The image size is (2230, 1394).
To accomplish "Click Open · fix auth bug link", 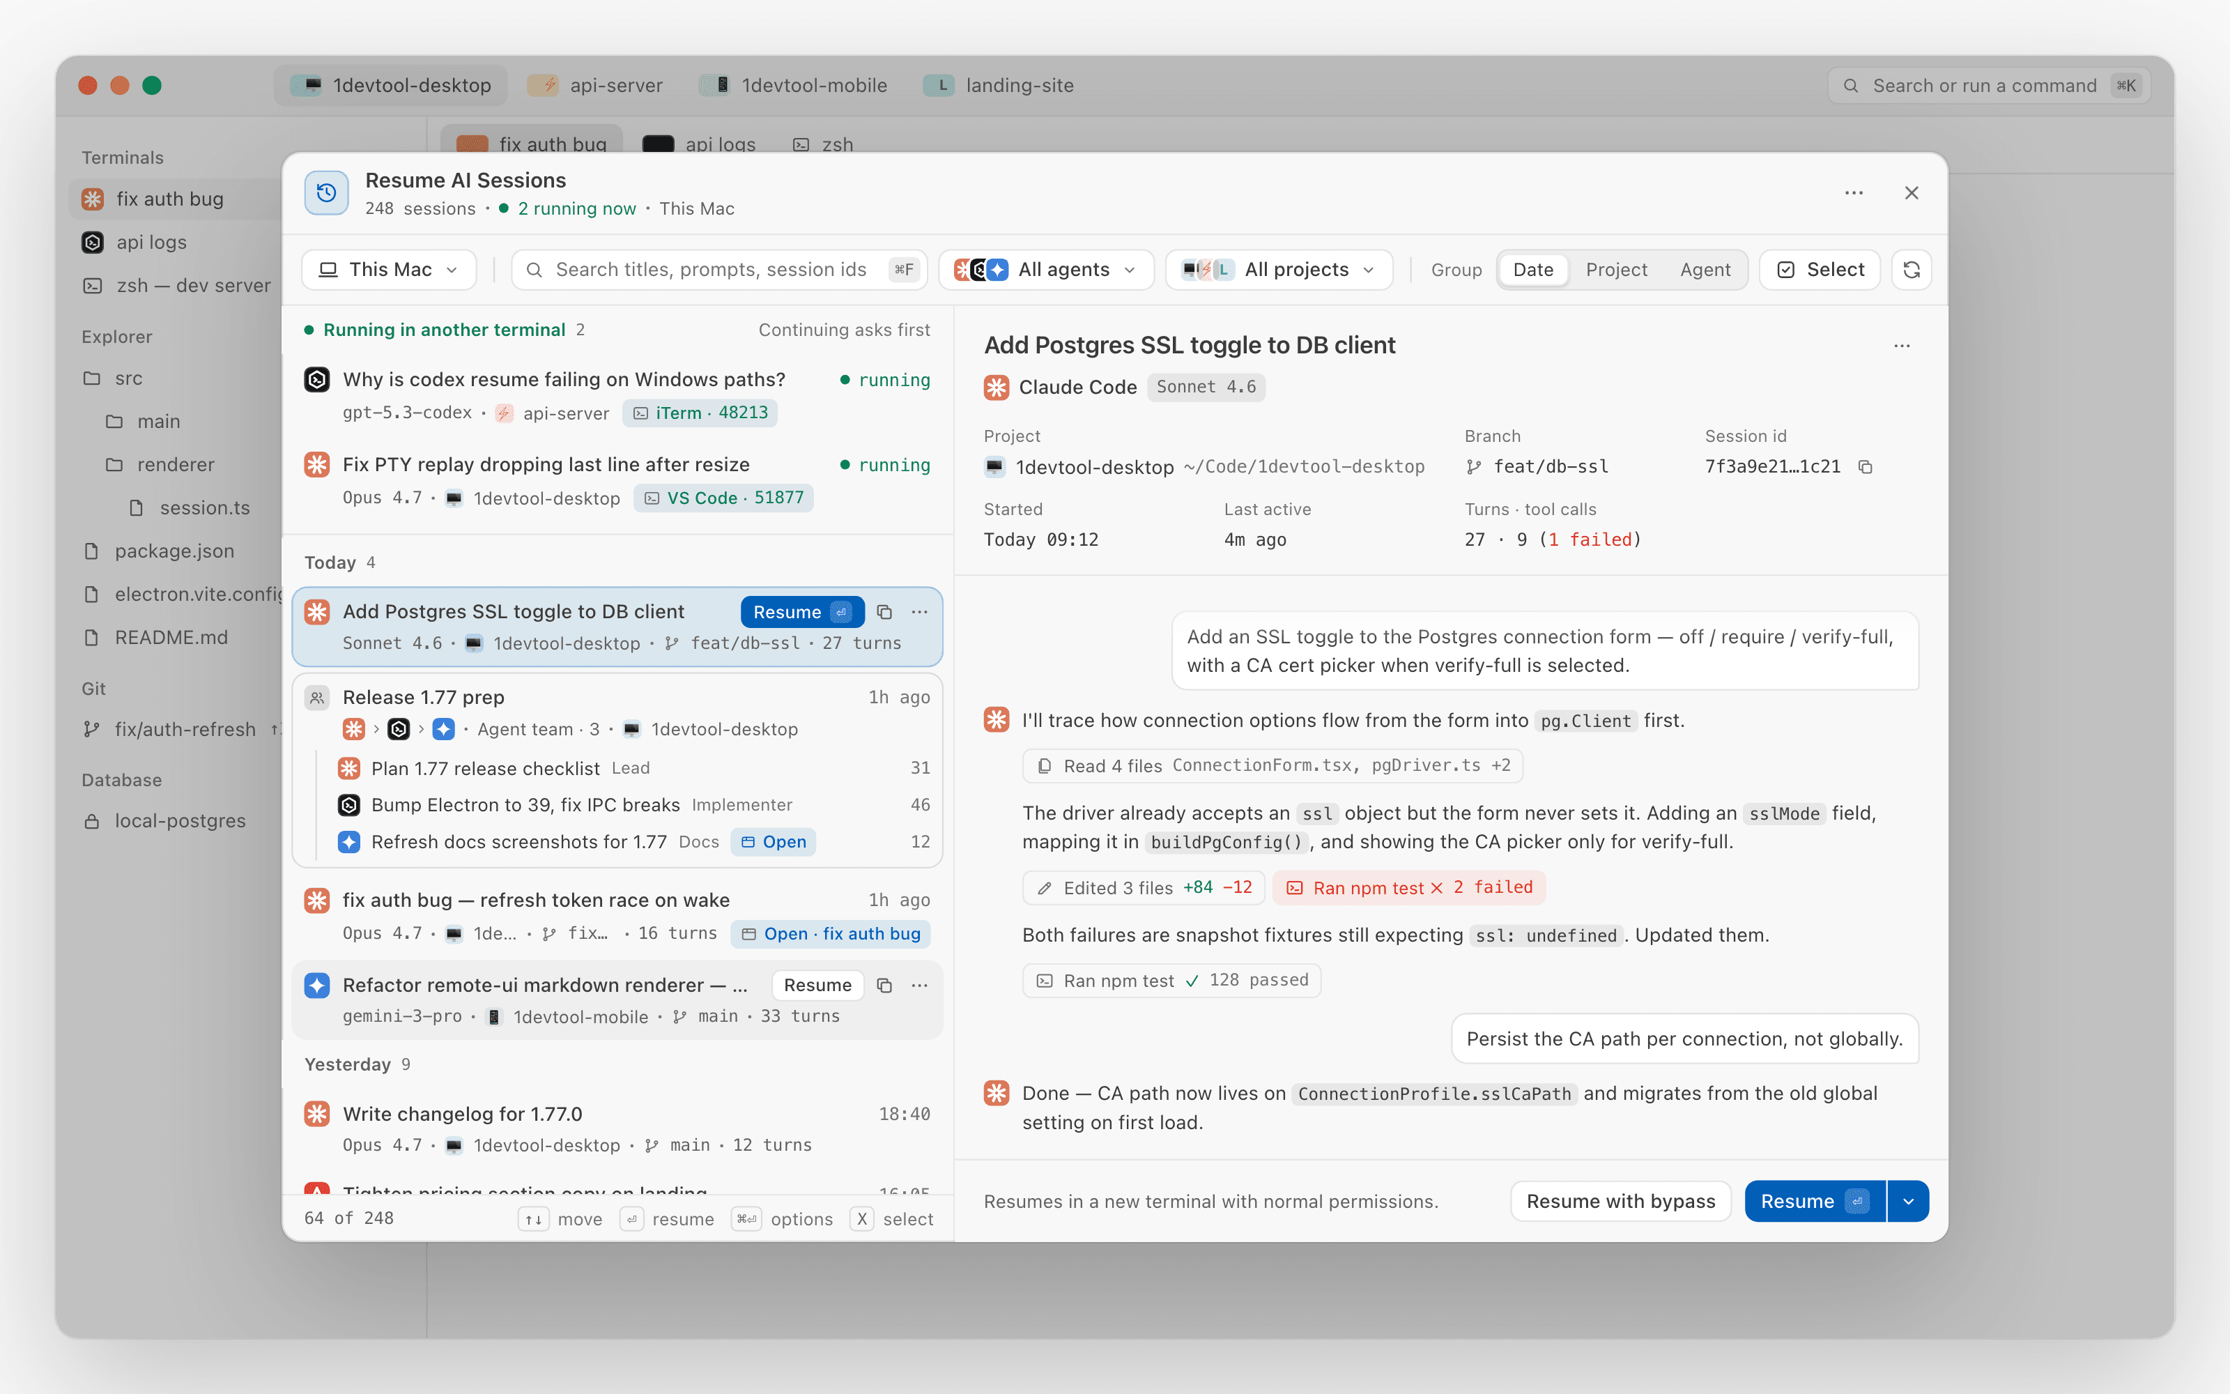I will (831, 934).
